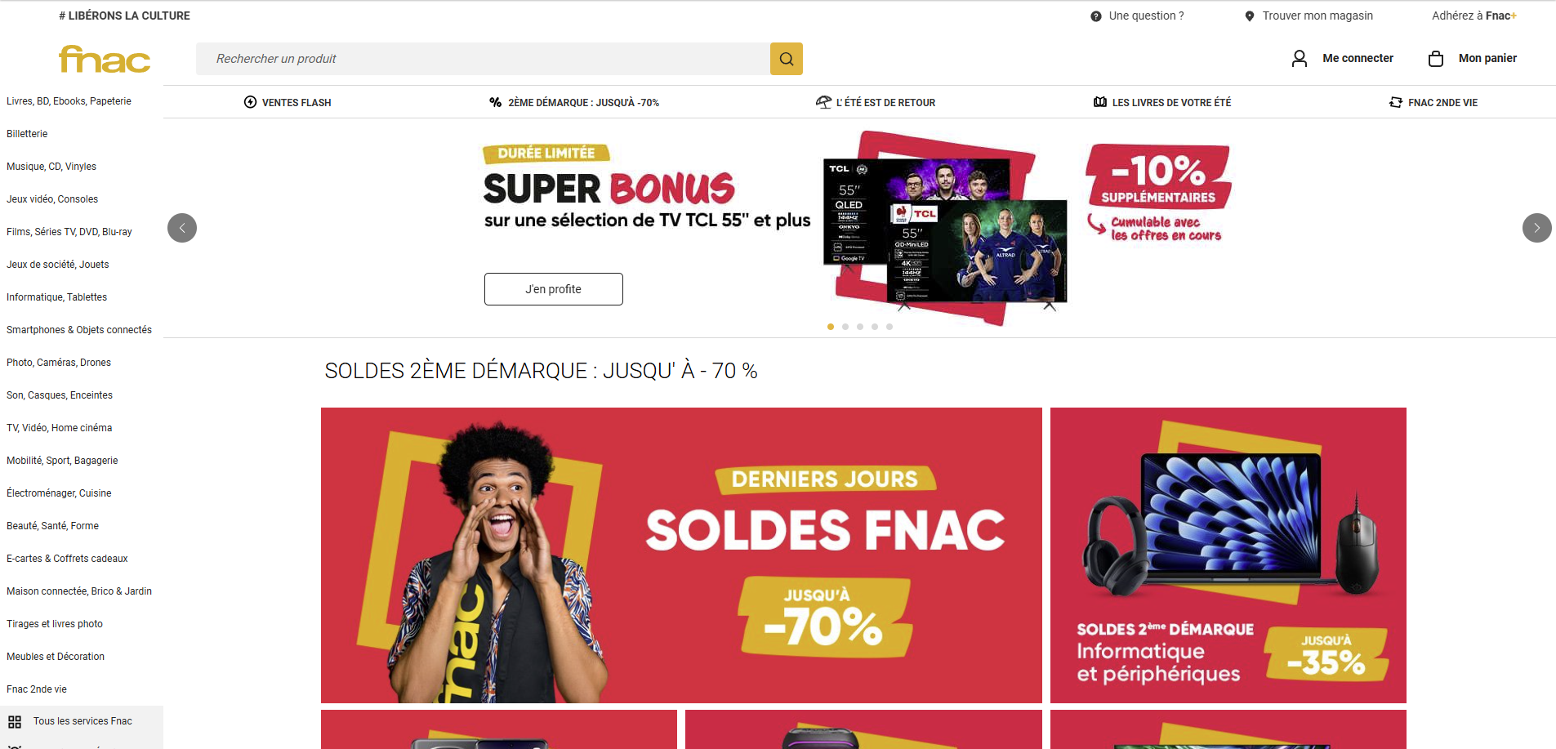The image size is (1556, 749).
Task: Open Adhérez à Fnac+ link
Action: pyautogui.click(x=1474, y=16)
